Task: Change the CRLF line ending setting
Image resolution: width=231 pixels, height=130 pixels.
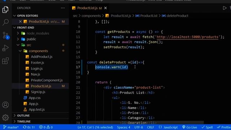Action: pyautogui.click(x=151, y=127)
